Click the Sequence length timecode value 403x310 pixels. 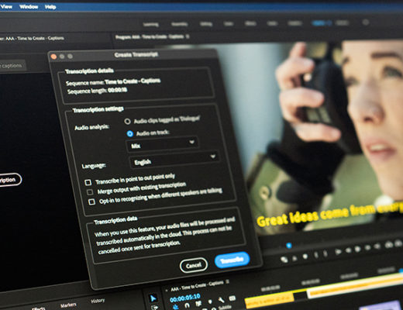(x=117, y=90)
